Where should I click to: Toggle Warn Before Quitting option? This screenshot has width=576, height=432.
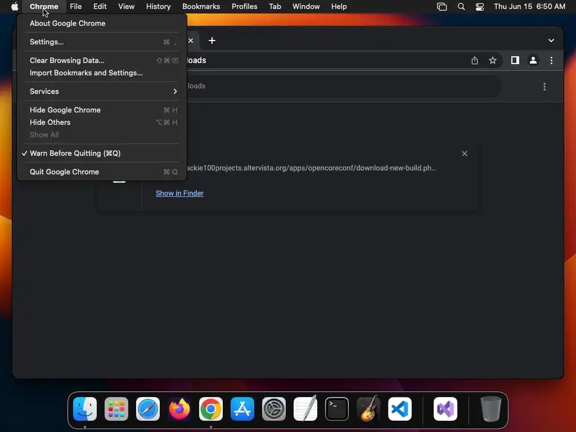102,153
